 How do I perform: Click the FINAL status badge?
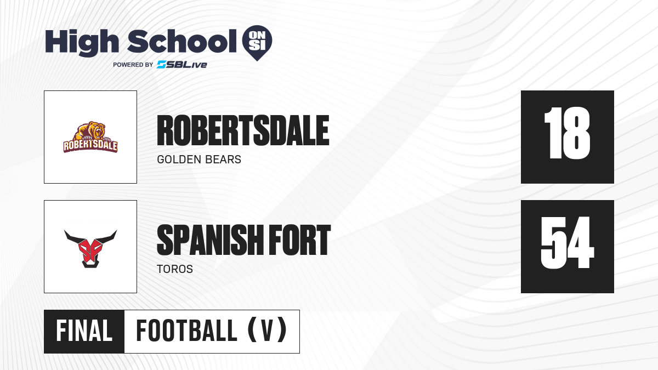pyautogui.click(x=84, y=332)
